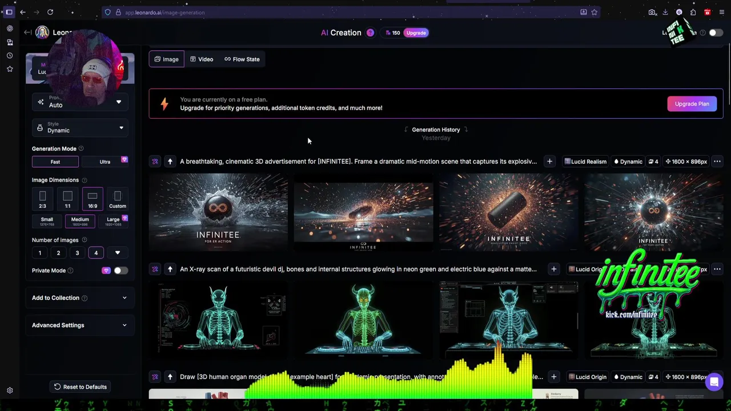This screenshot has width=731, height=411.
Task: Click the X-ray devil dj prompt text
Action: pyautogui.click(x=358, y=269)
